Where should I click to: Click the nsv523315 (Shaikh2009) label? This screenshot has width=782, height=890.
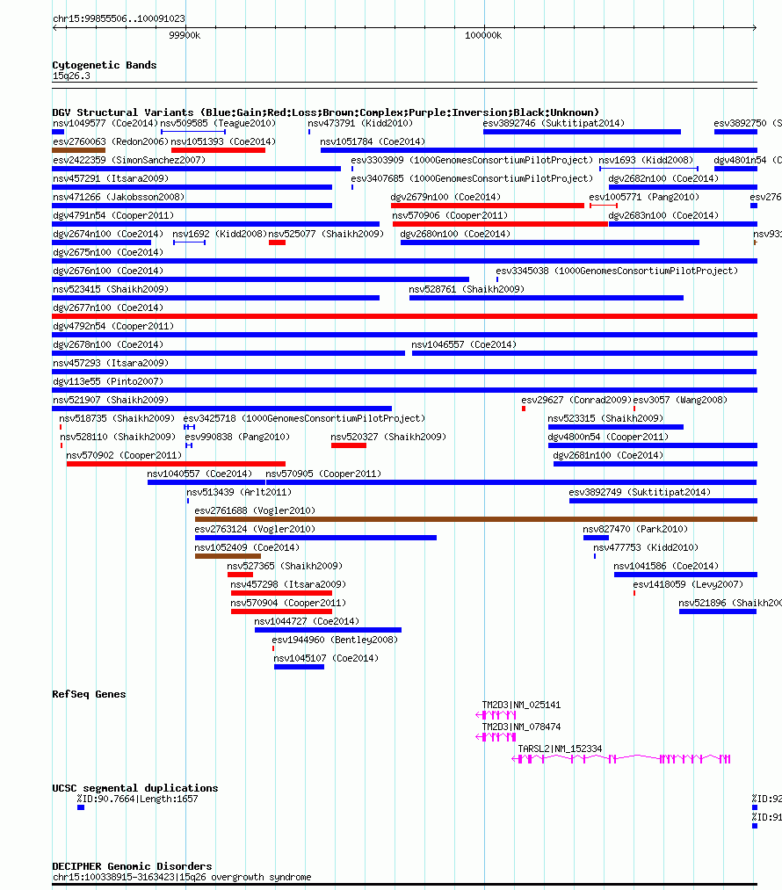point(605,418)
